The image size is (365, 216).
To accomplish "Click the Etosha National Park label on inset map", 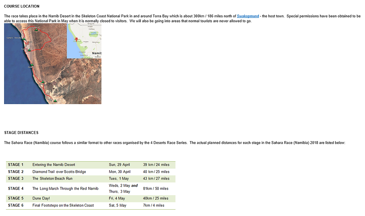I will coord(94,34).
